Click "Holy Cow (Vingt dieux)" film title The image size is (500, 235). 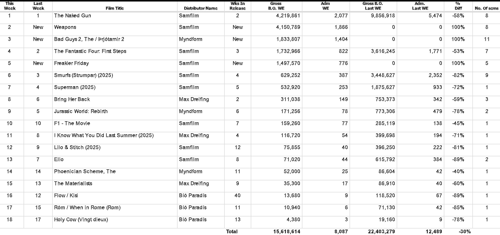click(81, 219)
